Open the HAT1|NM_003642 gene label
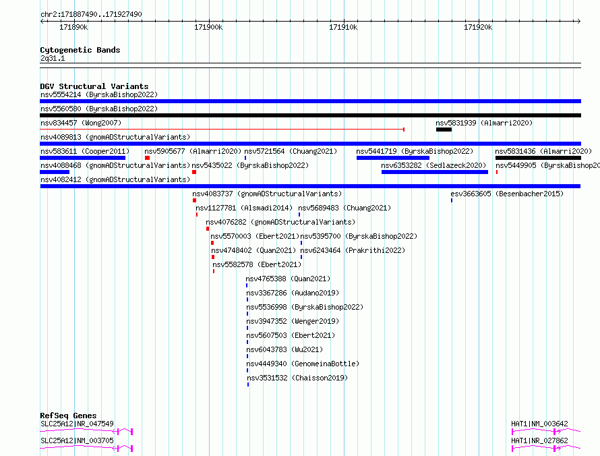This screenshot has width=600, height=456. coord(539,424)
